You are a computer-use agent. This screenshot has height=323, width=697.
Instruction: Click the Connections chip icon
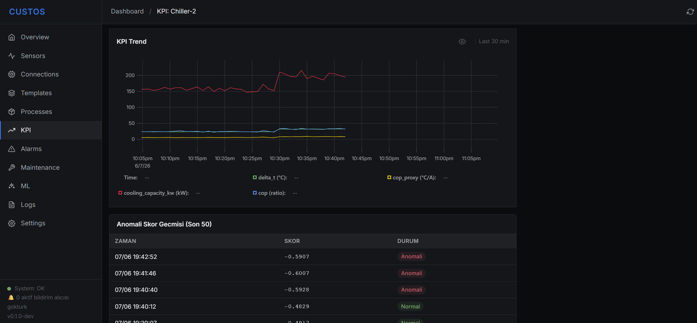coord(12,74)
